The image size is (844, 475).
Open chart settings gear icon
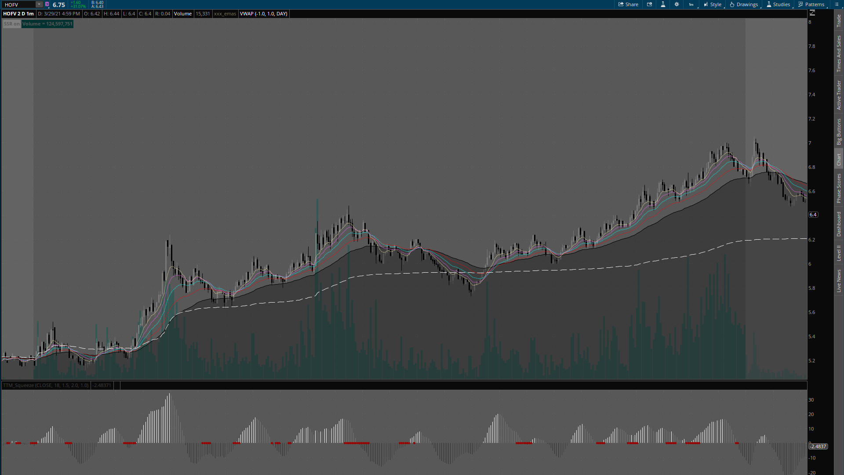677,4
